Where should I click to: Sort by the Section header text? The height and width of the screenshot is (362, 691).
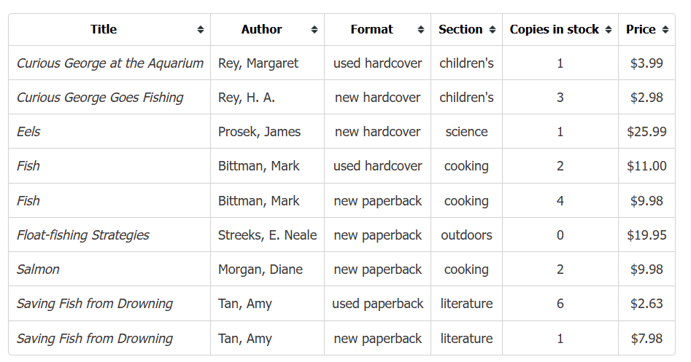click(x=460, y=30)
